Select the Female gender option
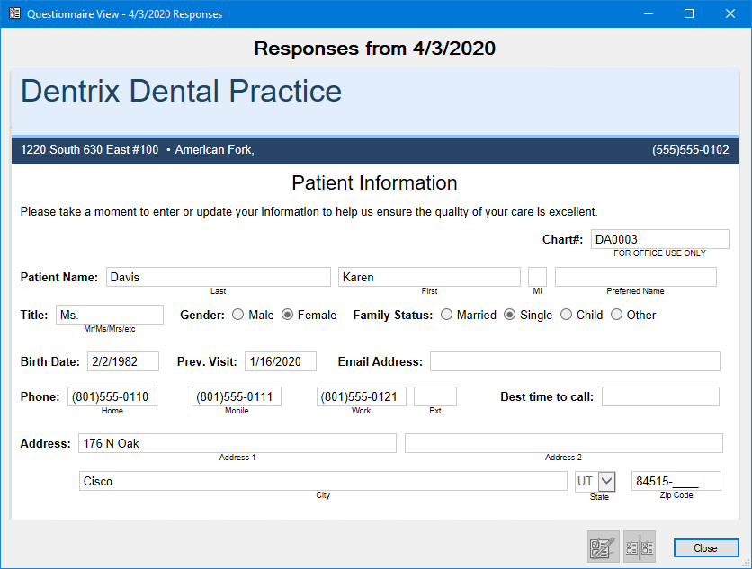Viewport: 752px width, 569px height. 288,315
